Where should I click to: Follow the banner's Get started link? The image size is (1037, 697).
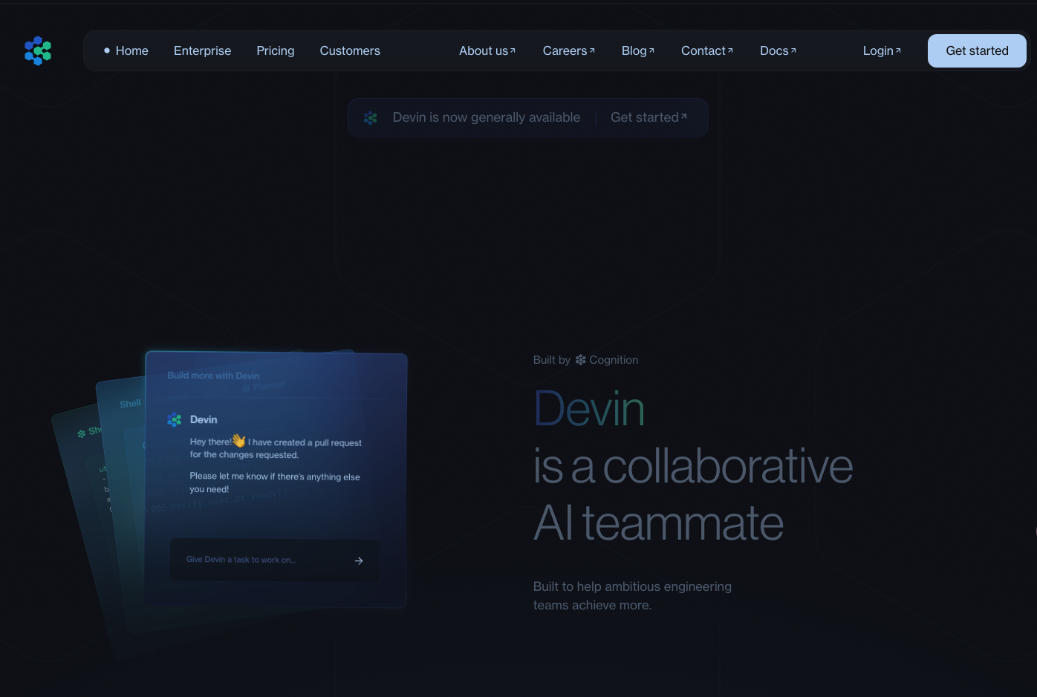tap(648, 117)
